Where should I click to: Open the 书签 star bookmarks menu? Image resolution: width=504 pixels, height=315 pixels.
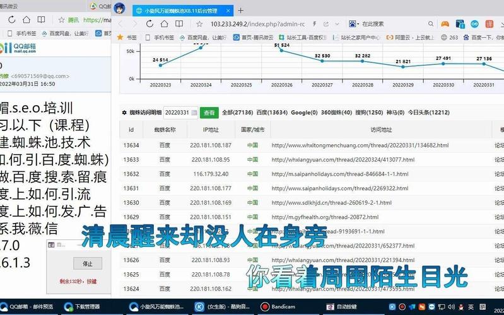tap(127, 37)
